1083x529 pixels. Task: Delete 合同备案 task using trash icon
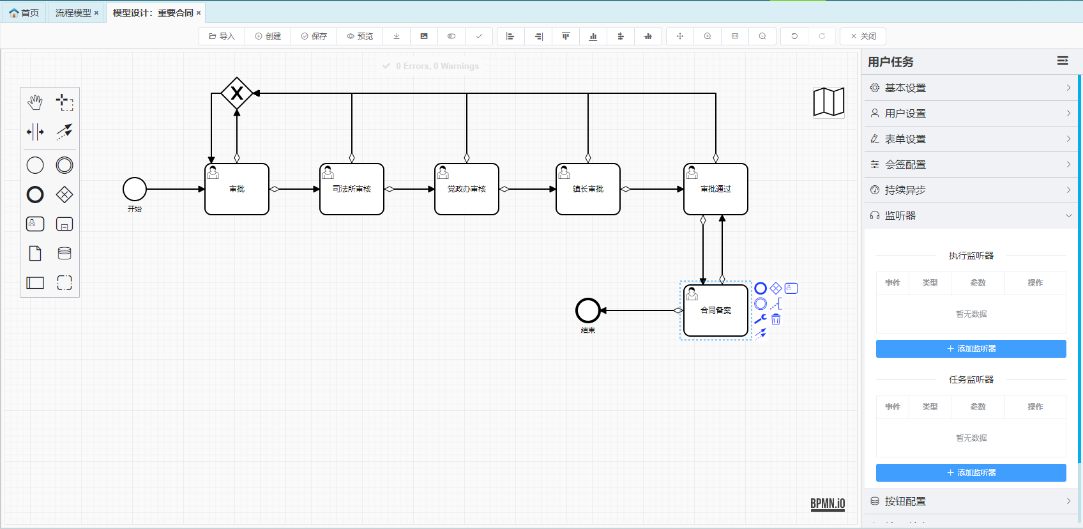coord(776,319)
